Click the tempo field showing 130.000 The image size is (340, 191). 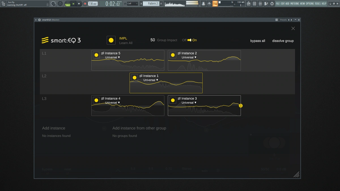click(92, 4)
